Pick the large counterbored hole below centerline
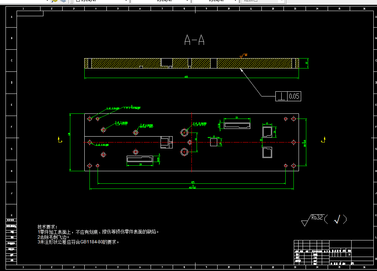The height and width of the screenshot is (271, 377). 184,152
